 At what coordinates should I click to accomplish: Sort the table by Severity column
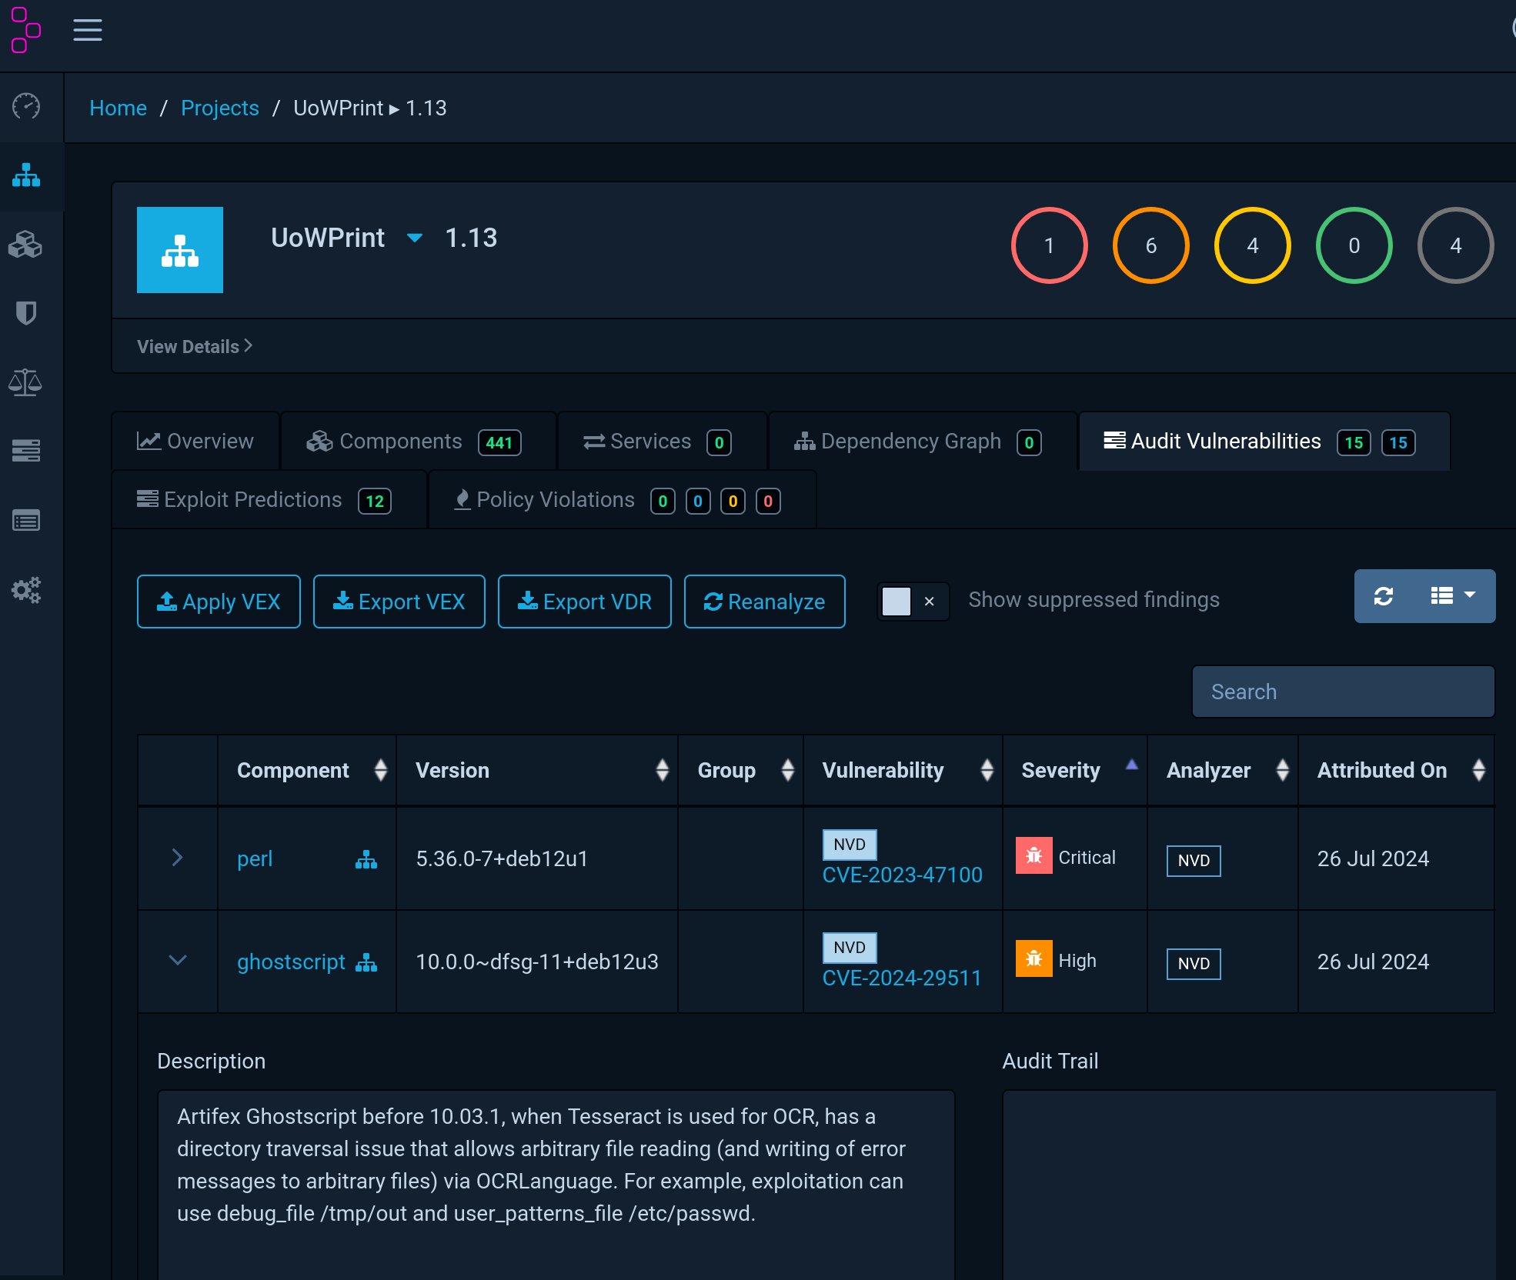[x=1060, y=770]
